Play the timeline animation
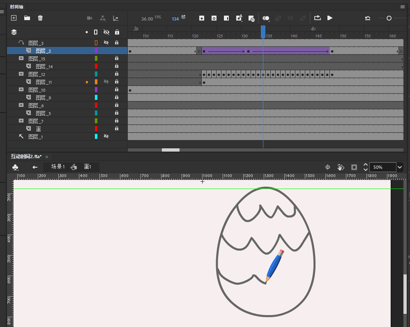This screenshot has width=410, height=327. coord(330,18)
